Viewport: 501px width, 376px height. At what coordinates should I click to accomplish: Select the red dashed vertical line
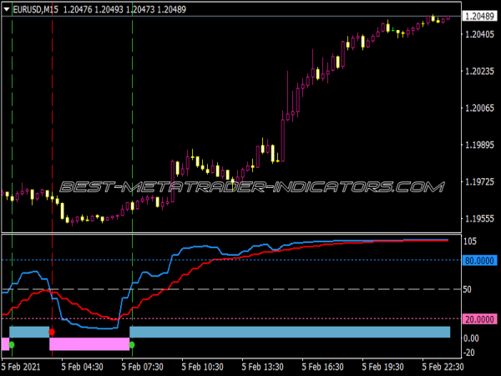[52, 125]
